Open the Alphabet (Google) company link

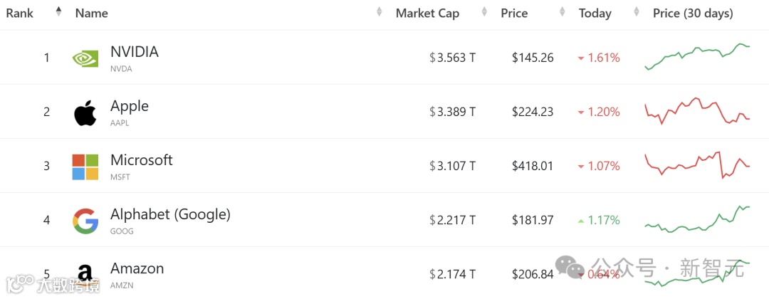(x=170, y=214)
